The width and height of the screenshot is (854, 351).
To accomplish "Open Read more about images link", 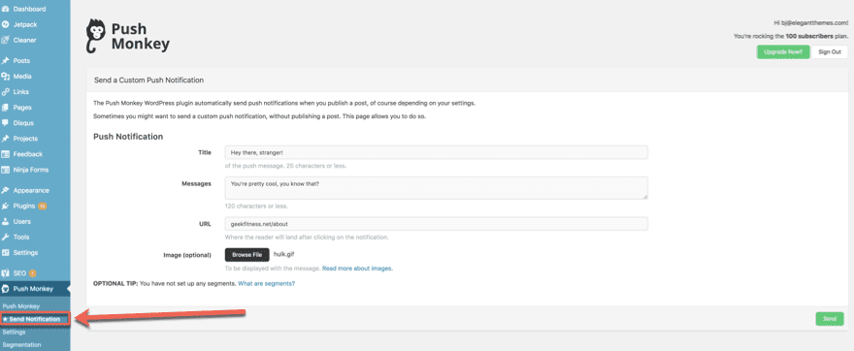I will (x=357, y=269).
